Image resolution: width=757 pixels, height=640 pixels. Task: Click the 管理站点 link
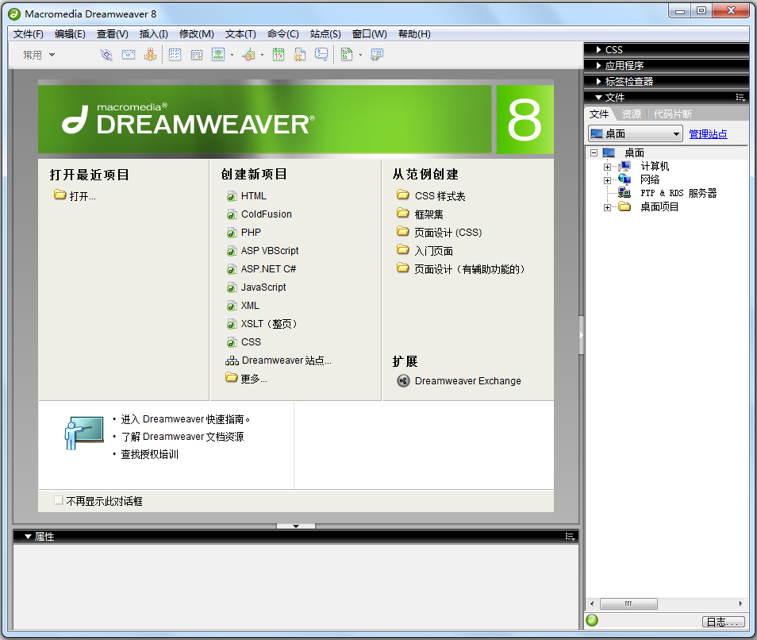[x=708, y=133]
